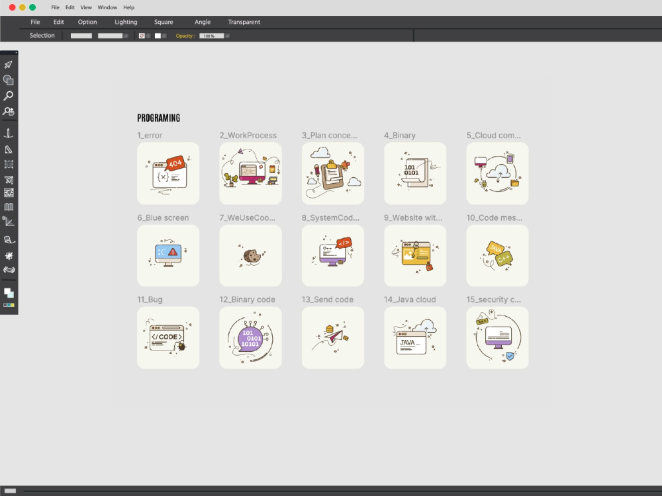
Task: Select the chart image tool
Action: [9, 192]
